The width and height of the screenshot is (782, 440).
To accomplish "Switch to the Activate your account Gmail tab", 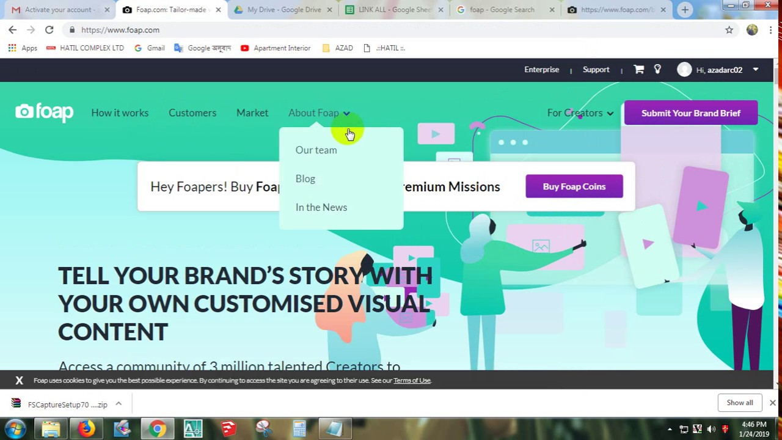I will click(x=59, y=10).
